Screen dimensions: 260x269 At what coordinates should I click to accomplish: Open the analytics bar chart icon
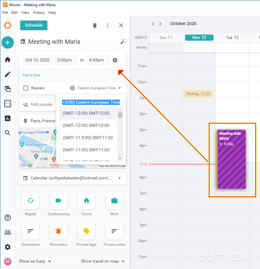click(8, 118)
